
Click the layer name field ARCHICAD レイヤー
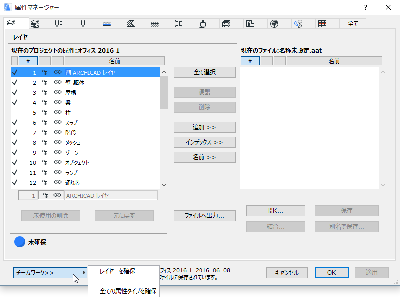click(111, 196)
